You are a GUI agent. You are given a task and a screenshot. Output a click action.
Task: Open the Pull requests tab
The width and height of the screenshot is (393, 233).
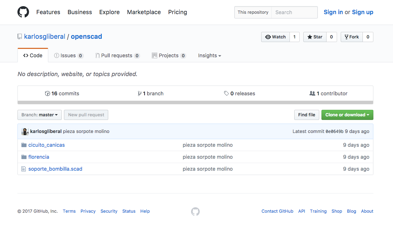coord(118,55)
